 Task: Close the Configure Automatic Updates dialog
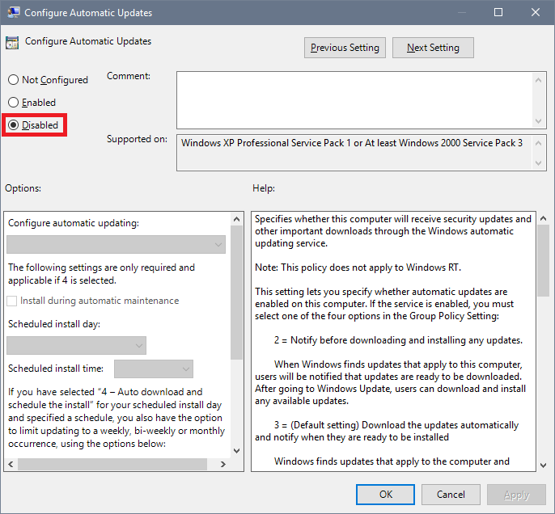pos(536,12)
